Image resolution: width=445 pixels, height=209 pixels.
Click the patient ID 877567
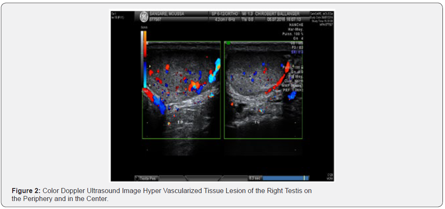156,19
